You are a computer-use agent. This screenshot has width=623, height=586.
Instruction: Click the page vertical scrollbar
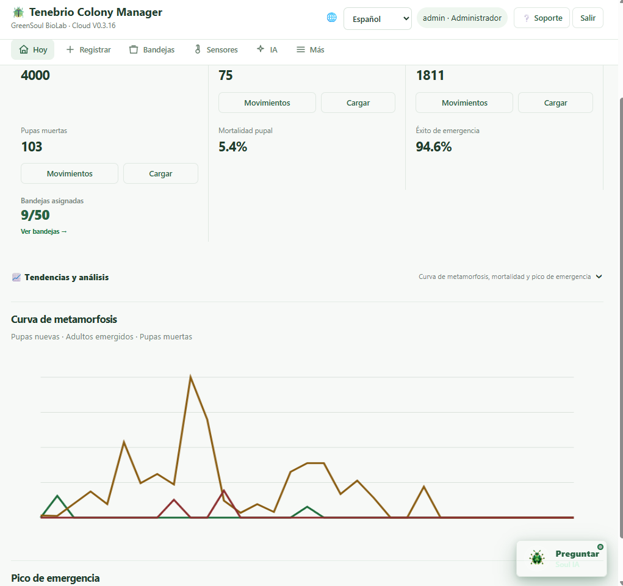[x=620, y=318]
